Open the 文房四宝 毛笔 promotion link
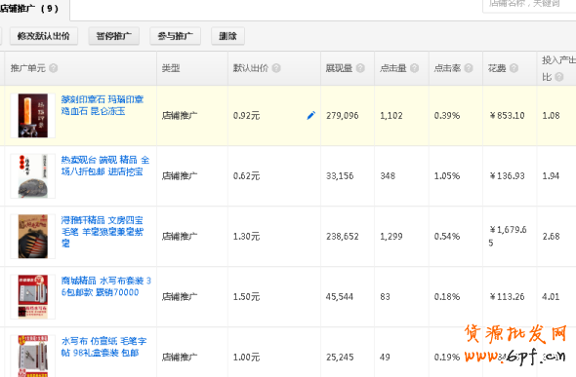 tap(103, 232)
